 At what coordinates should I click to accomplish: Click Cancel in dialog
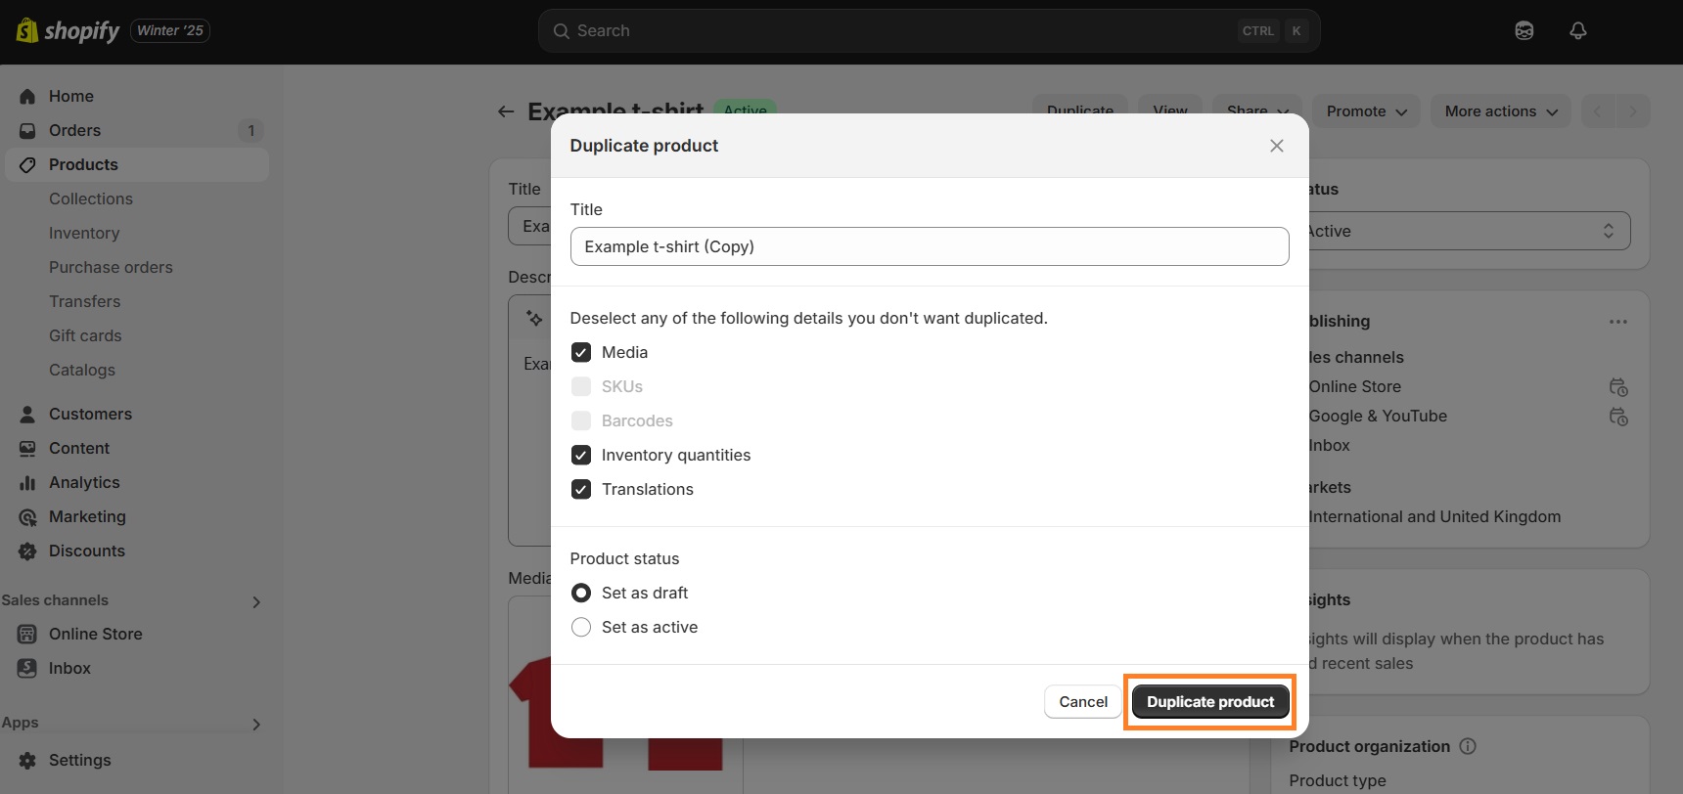pos(1083,702)
